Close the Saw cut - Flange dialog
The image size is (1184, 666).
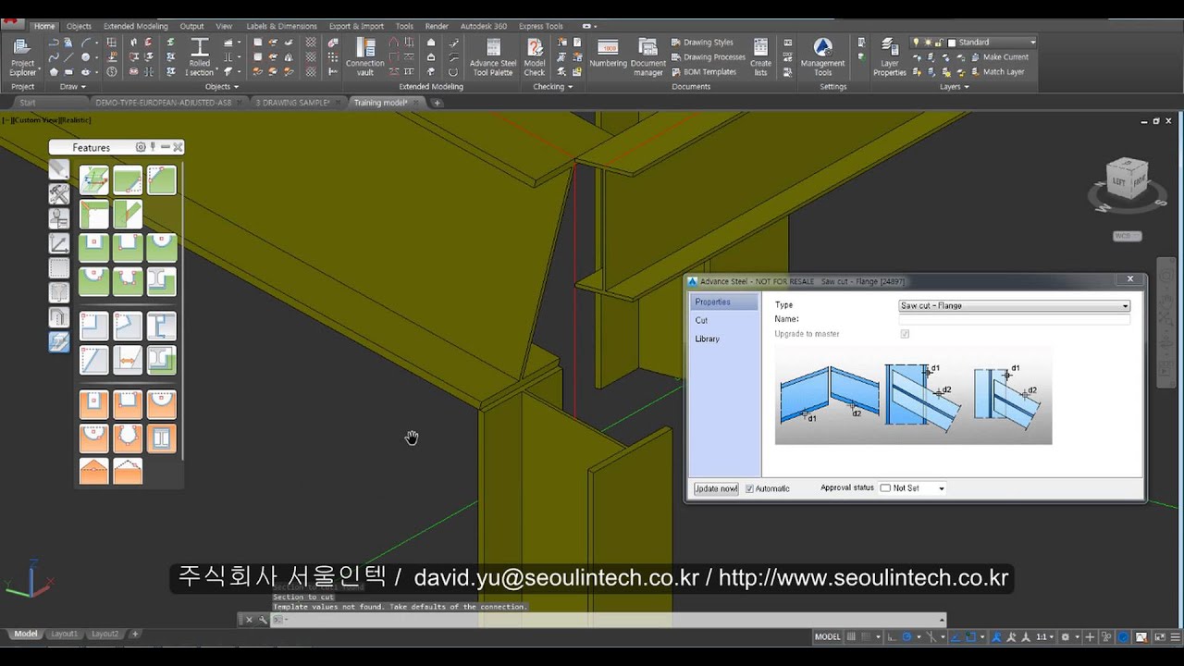click(x=1129, y=279)
